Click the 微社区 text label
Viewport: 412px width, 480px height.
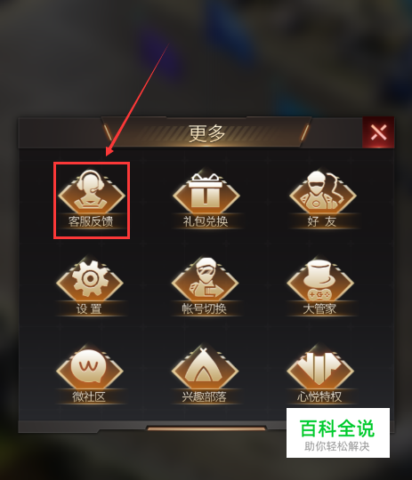click(x=89, y=396)
